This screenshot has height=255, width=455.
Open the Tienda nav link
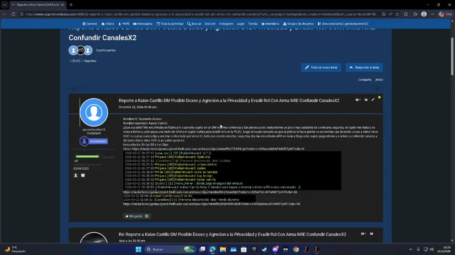[x=253, y=24]
